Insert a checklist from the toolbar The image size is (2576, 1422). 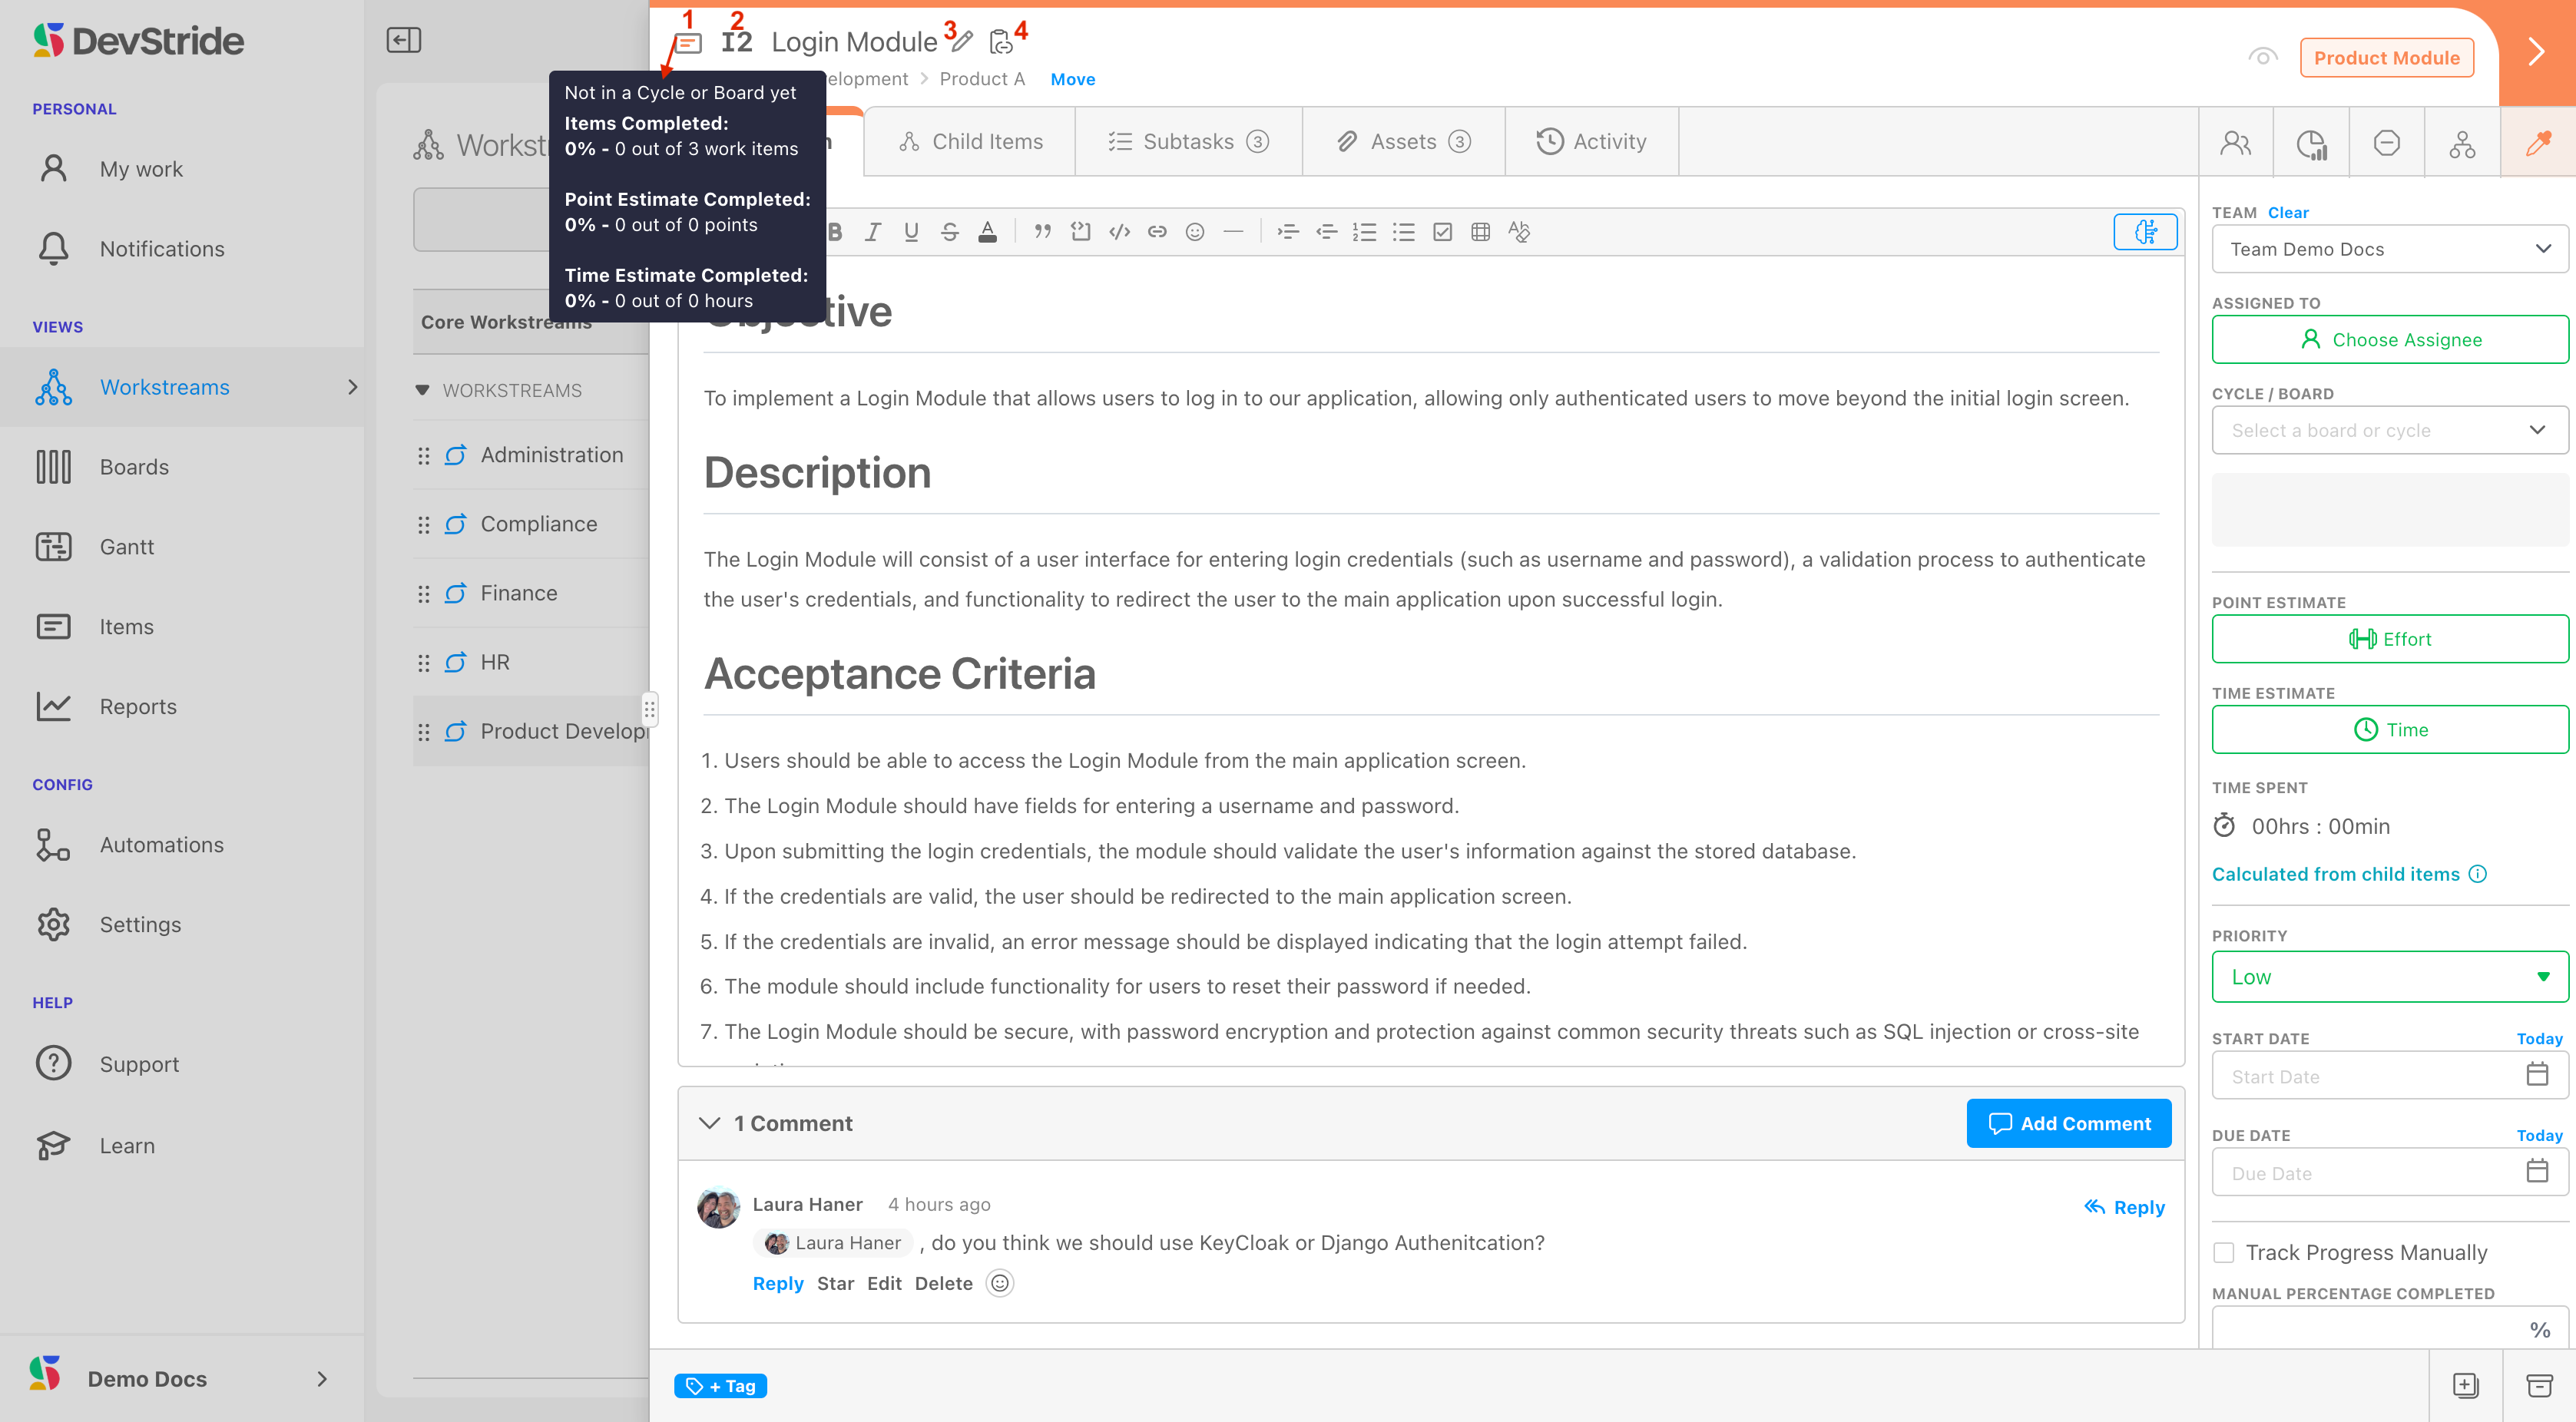[1442, 232]
